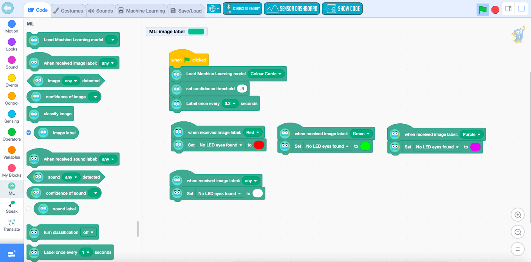Viewport: 531px width, 262px height.
Task: Open workspace 'when received image label: any' dropdown
Action: [251, 181]
